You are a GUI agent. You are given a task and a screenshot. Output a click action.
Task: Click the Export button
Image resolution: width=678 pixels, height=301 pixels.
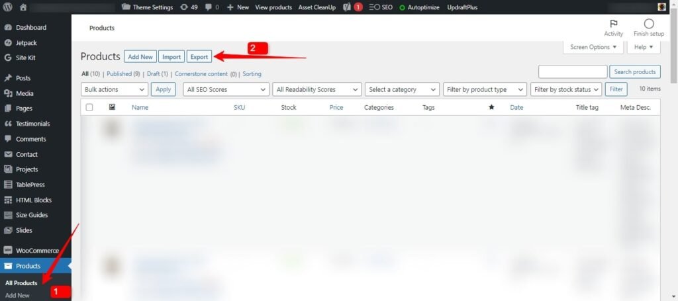pyautogui.click(x=199, y=57)
